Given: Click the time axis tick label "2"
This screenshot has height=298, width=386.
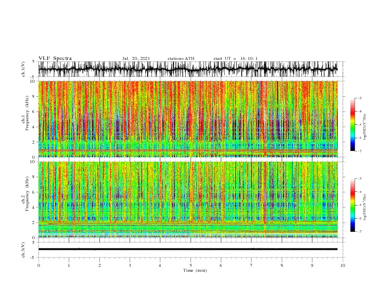Looking at the screenshot, I should (x=99, y=265).
